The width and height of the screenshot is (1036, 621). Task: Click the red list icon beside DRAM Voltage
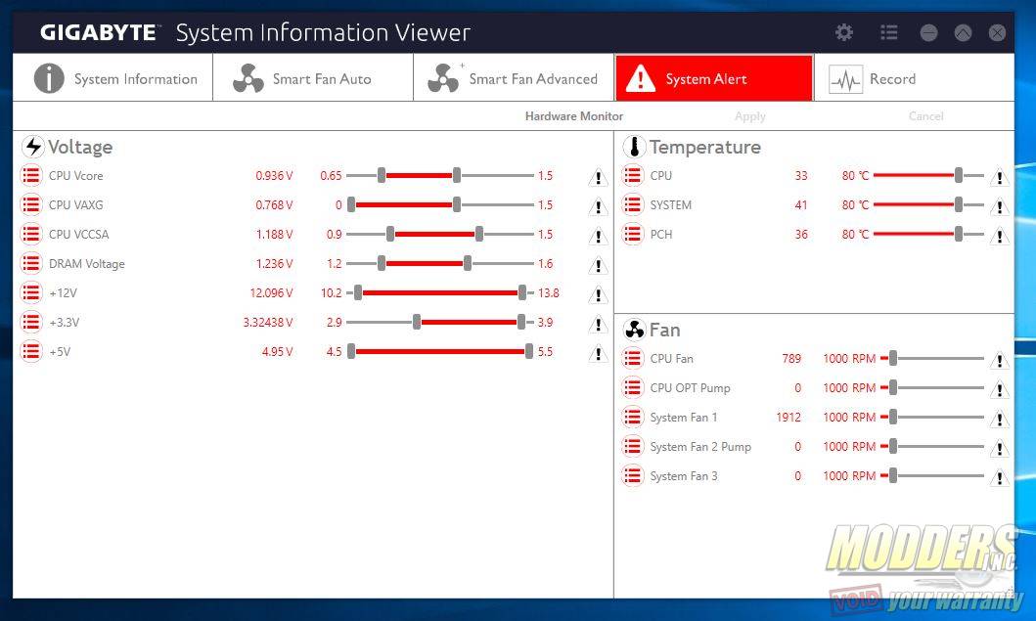pyautogui.click(x=31, y=264)
